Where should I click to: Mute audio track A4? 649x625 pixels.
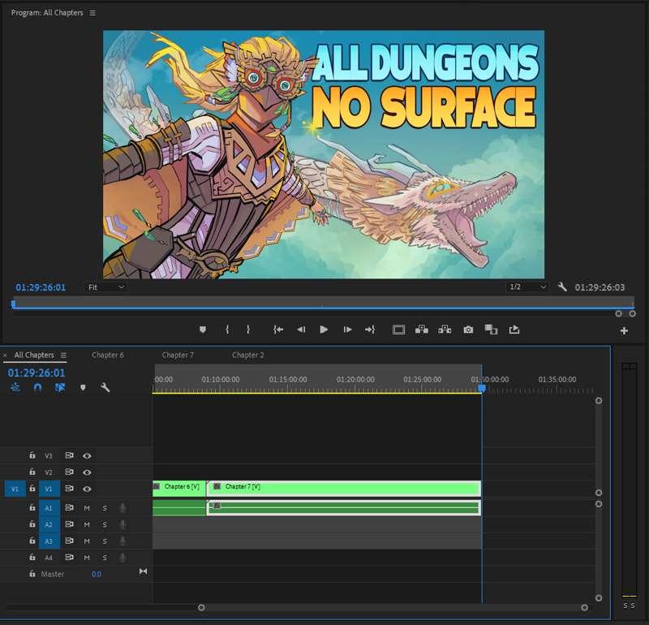87,558
